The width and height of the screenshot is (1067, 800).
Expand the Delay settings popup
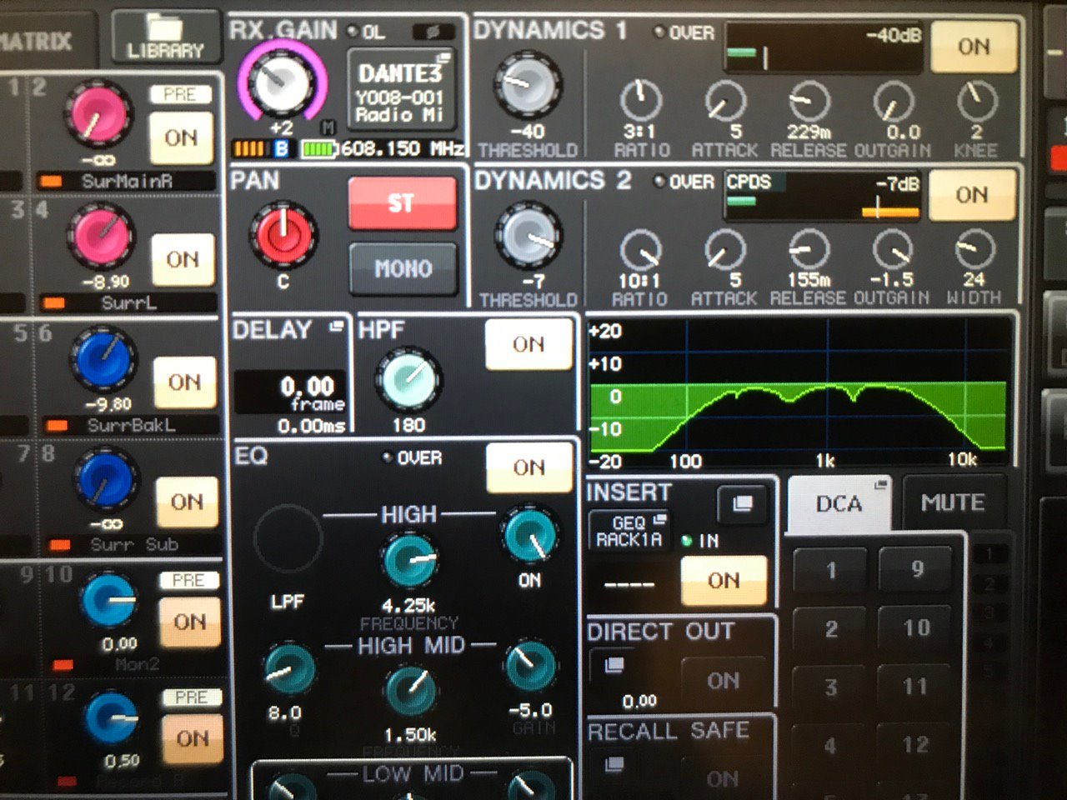pyautogui.click(x=337, y=327)
